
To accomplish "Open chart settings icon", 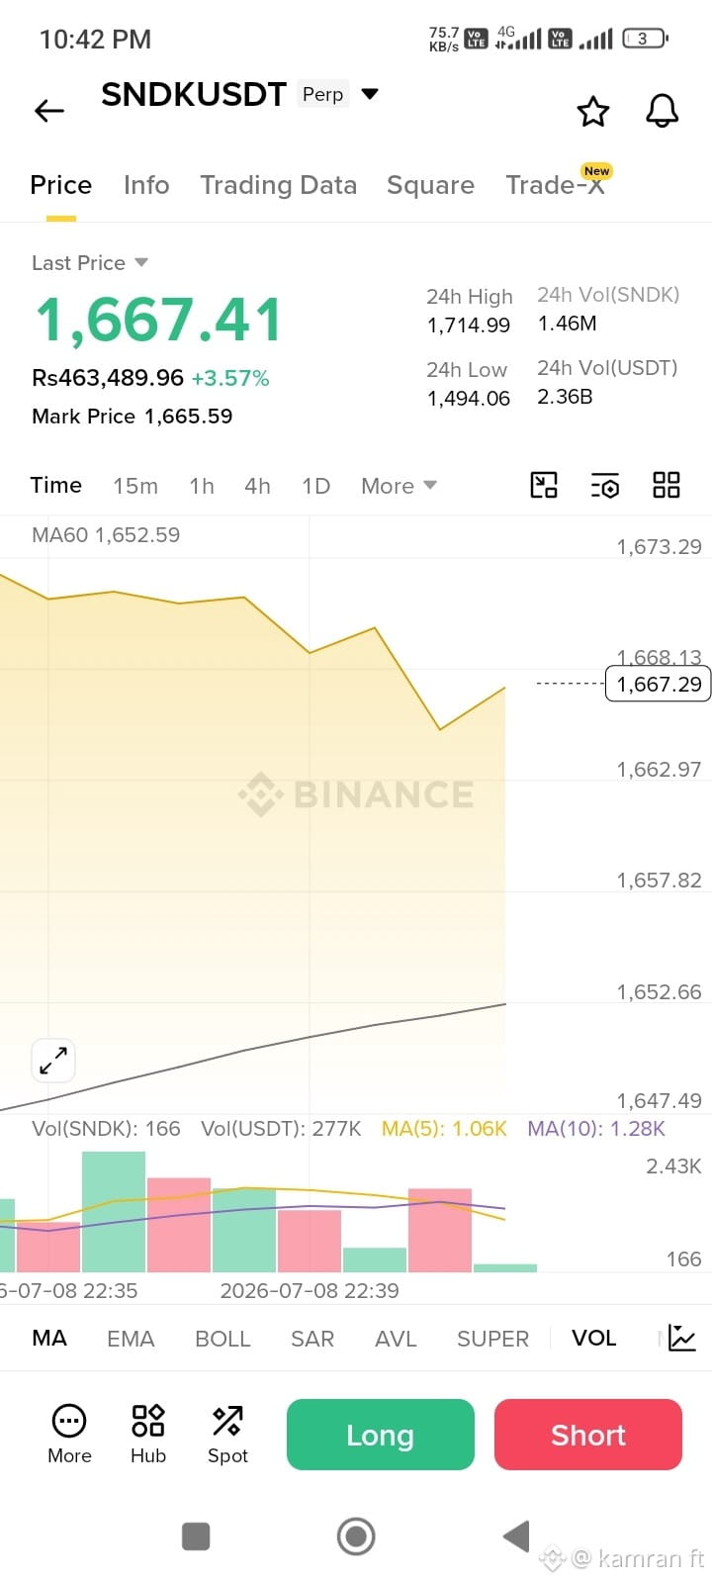I will [x=605, y=485].
